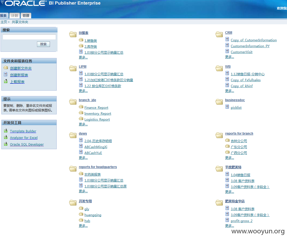Expand 更多 under 开发专用
This screenshot has width=287, height=239.
click(83, 226)
